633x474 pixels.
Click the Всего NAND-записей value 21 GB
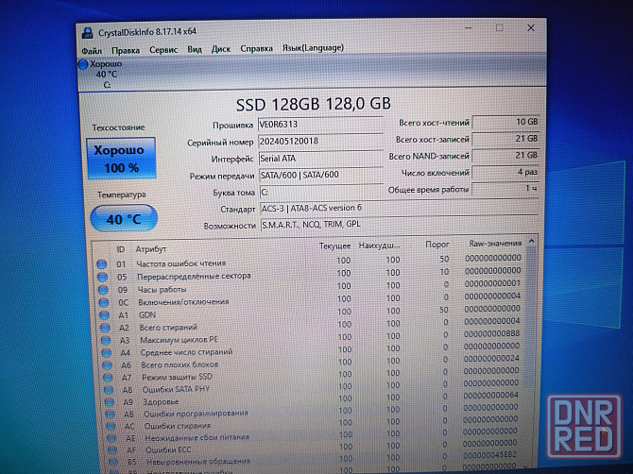pyautogui.click(x=505, y=156)
